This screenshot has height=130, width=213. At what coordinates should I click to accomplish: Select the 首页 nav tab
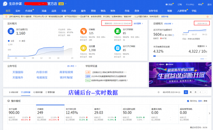8,11
